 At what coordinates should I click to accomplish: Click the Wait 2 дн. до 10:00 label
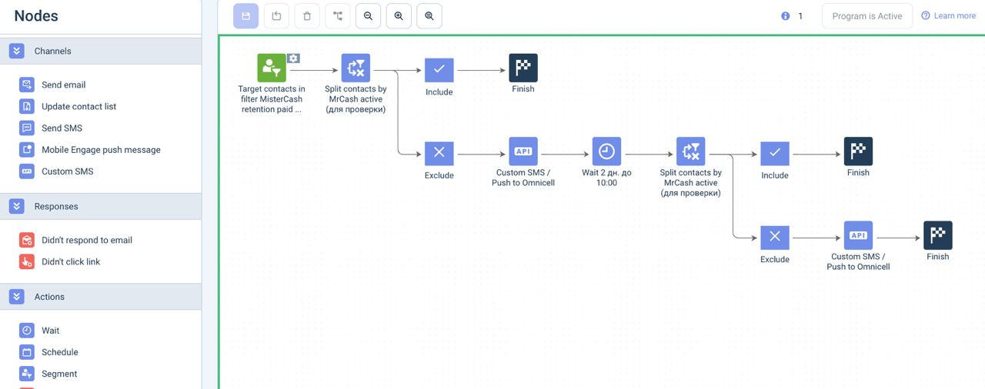pyautogui.click(x=606, y=178)
